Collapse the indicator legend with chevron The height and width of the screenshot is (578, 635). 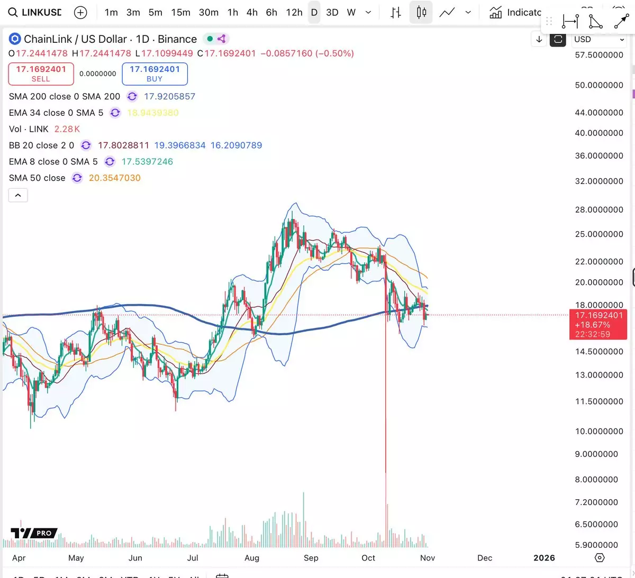(18, 196)
